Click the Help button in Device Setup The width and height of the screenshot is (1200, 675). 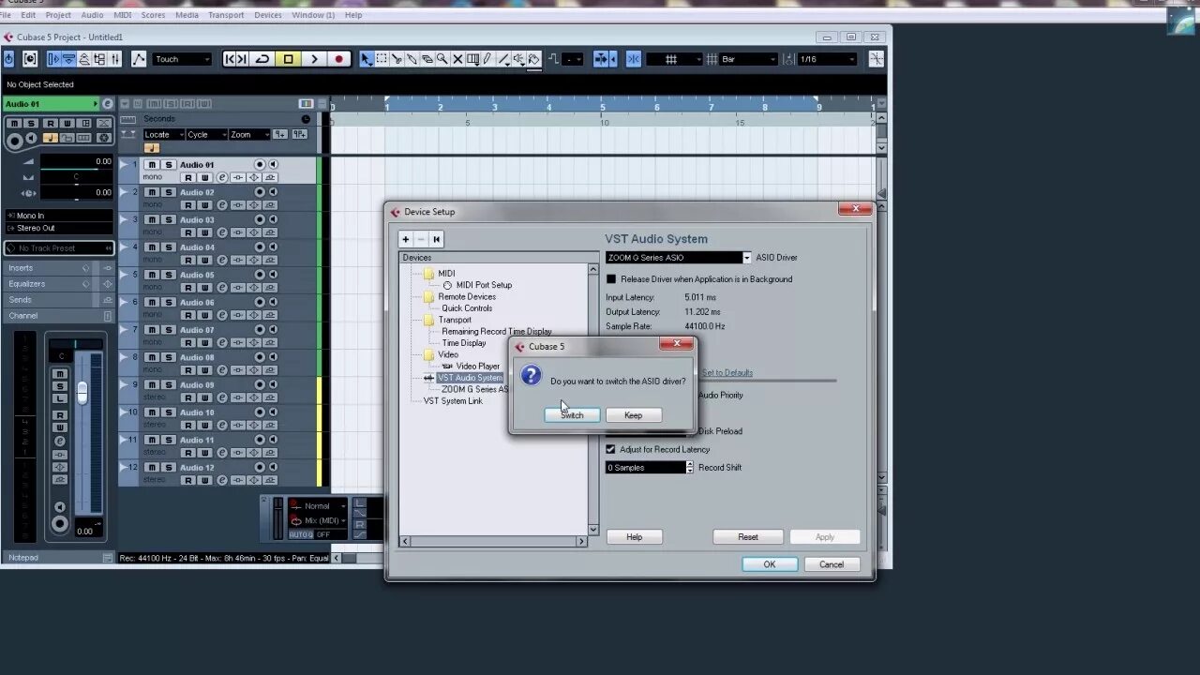point(635,537)
